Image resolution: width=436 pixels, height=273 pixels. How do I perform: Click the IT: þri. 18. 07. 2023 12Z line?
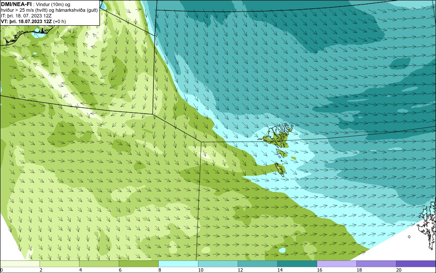coord(26,16)
